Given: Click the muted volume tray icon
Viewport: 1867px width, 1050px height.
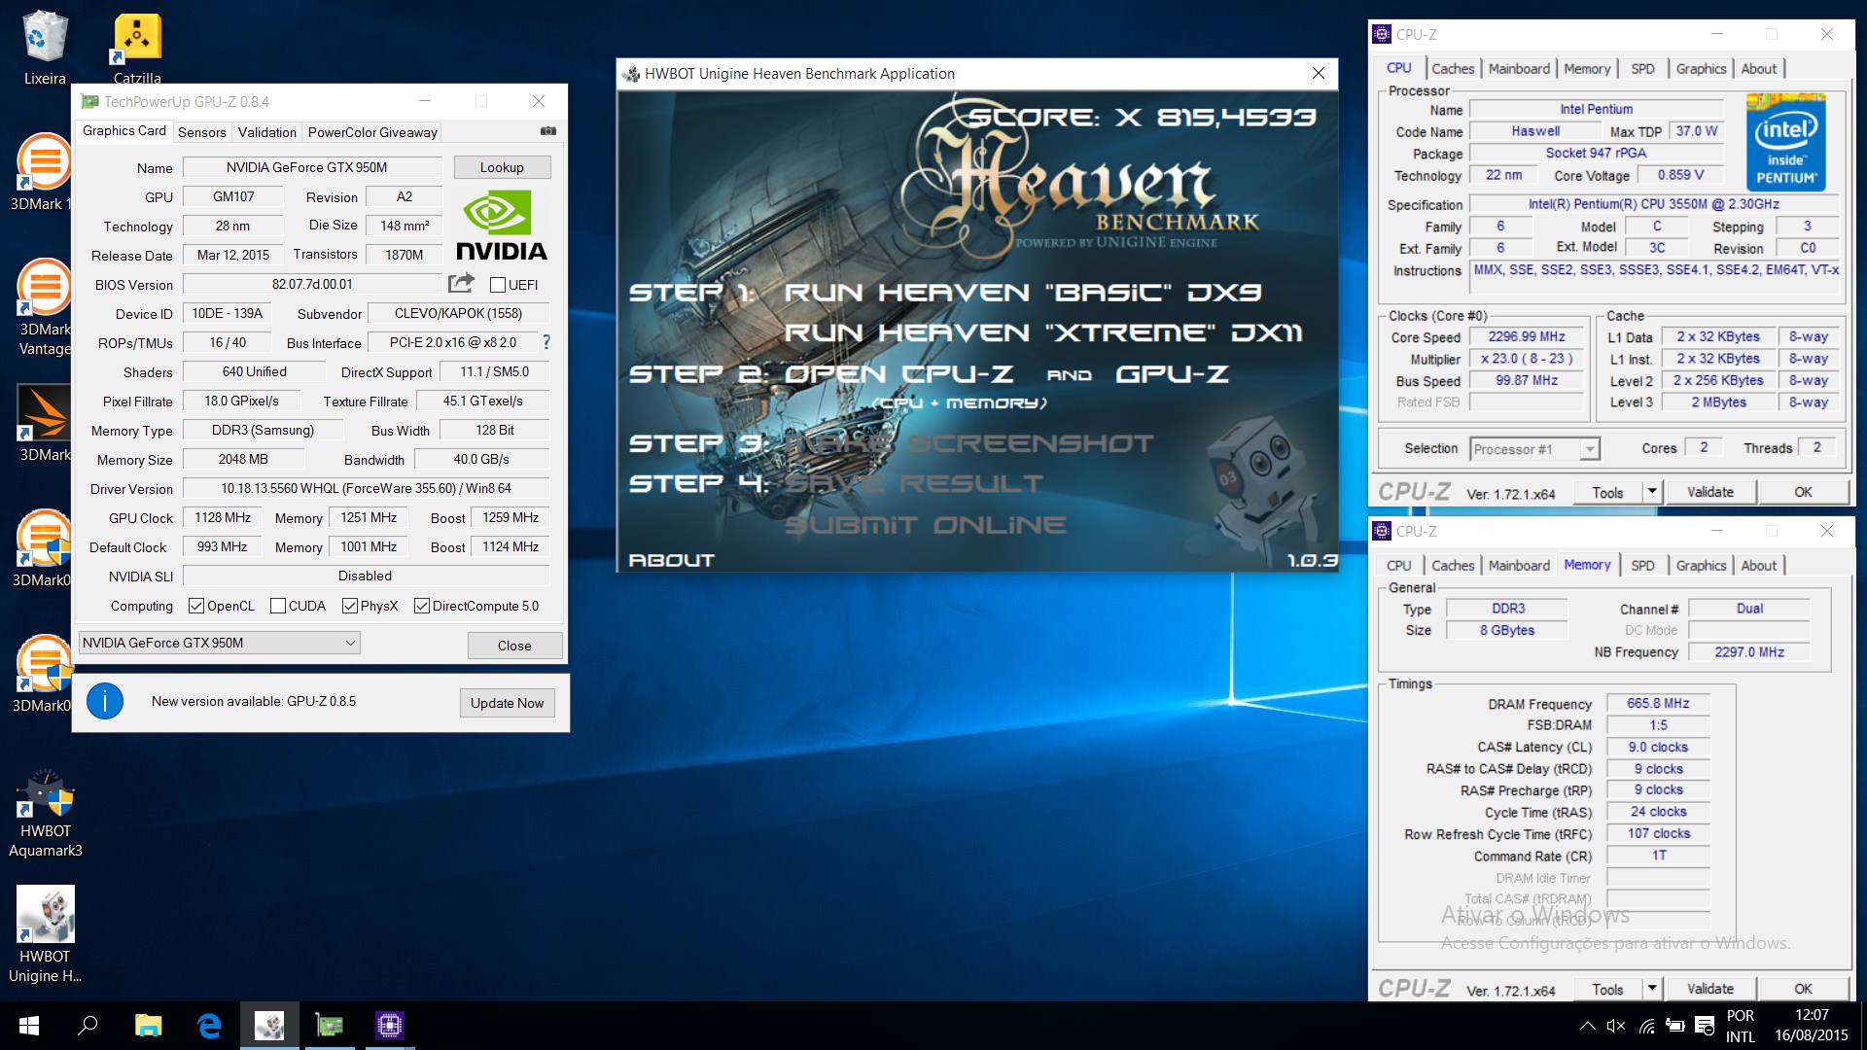Looking at the screenshot, I should click(x=1616, y=1026).
